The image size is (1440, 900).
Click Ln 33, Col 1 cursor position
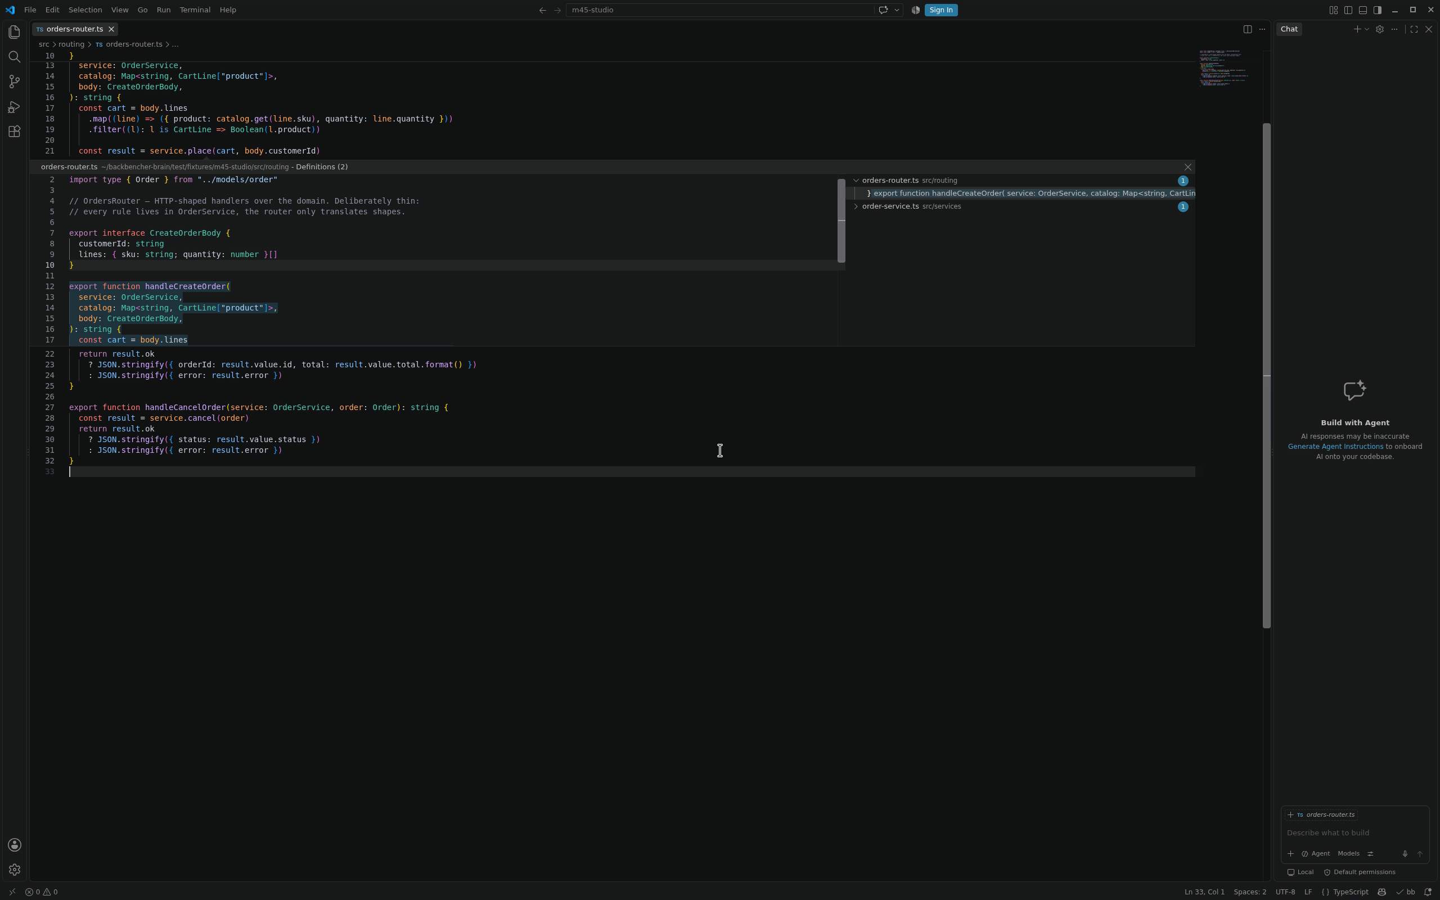[x=1204, y=892]
